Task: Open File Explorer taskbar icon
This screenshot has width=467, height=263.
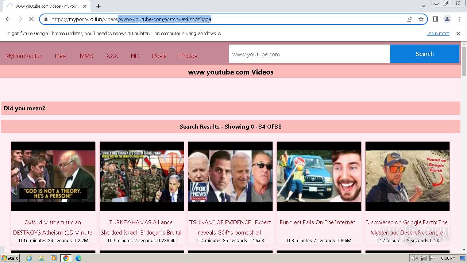Action: [41, 258]
